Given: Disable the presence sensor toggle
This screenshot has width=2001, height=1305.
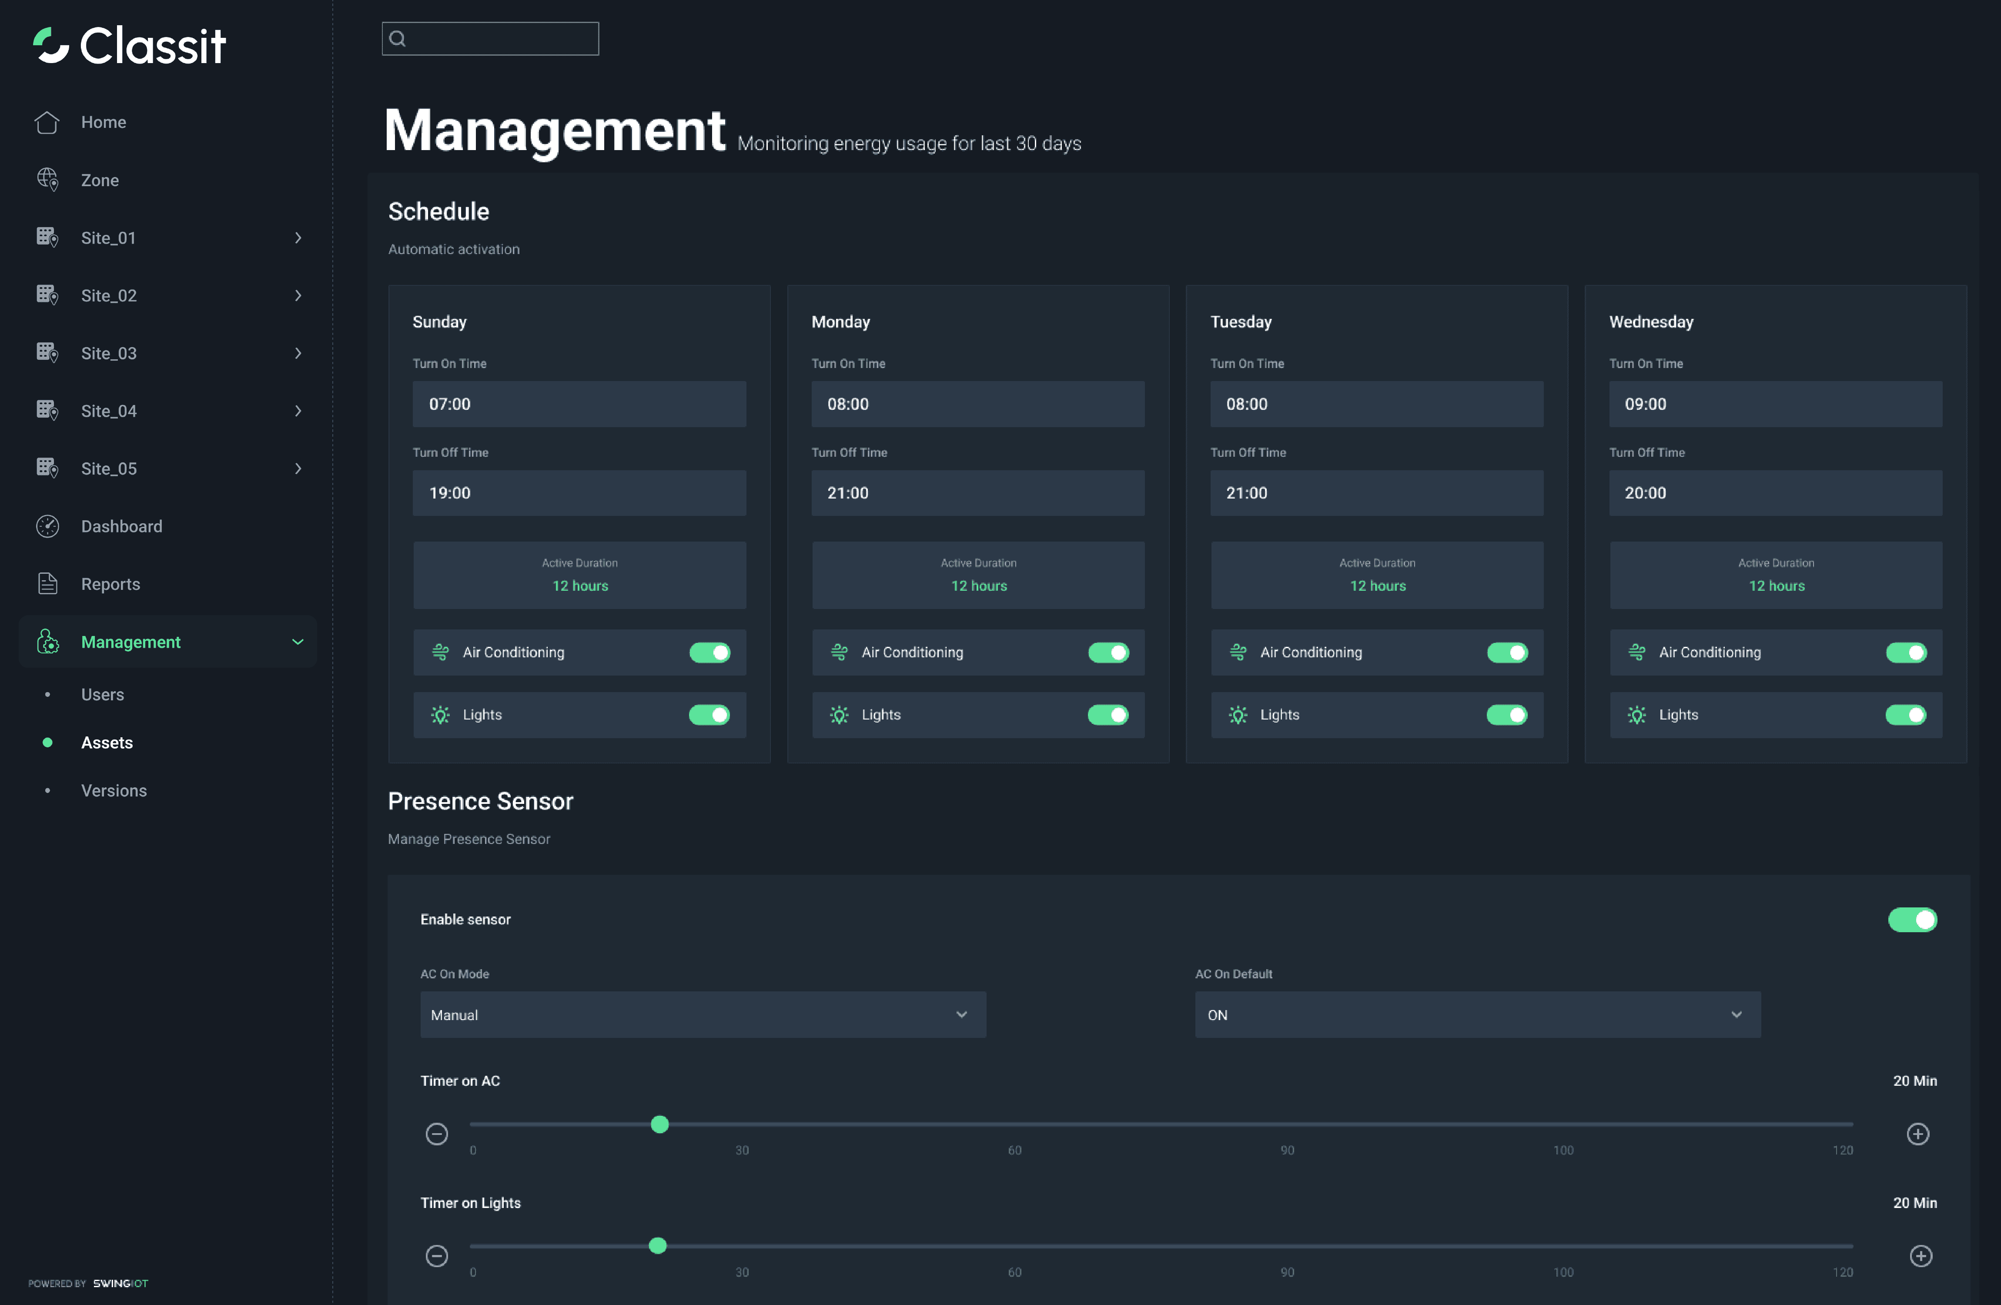Looking at the screenshot, I should pyautogui.click(x=1913, y=919).
